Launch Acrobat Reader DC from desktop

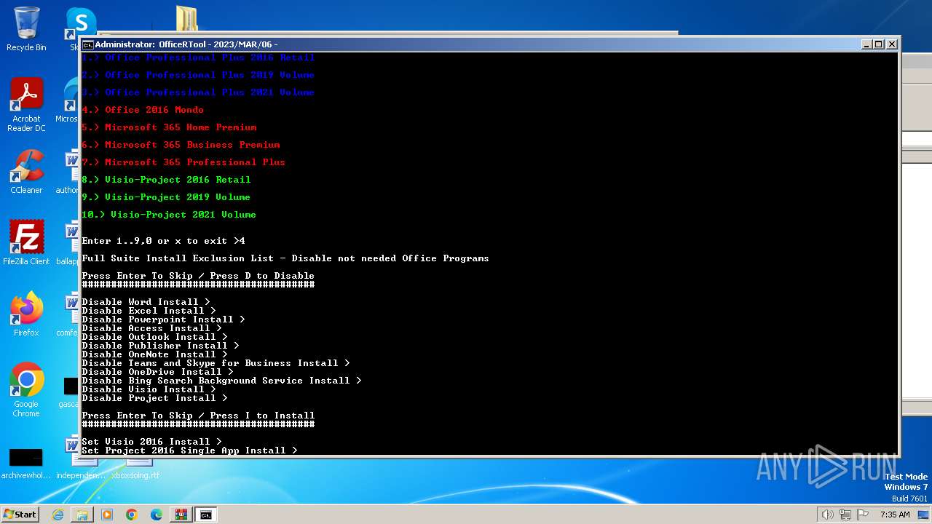coord(26,106)
